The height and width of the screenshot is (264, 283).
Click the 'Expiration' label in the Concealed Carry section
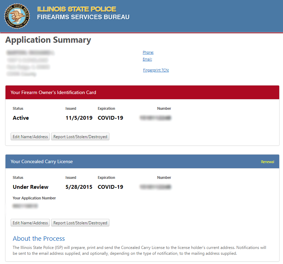coord(106,177)
